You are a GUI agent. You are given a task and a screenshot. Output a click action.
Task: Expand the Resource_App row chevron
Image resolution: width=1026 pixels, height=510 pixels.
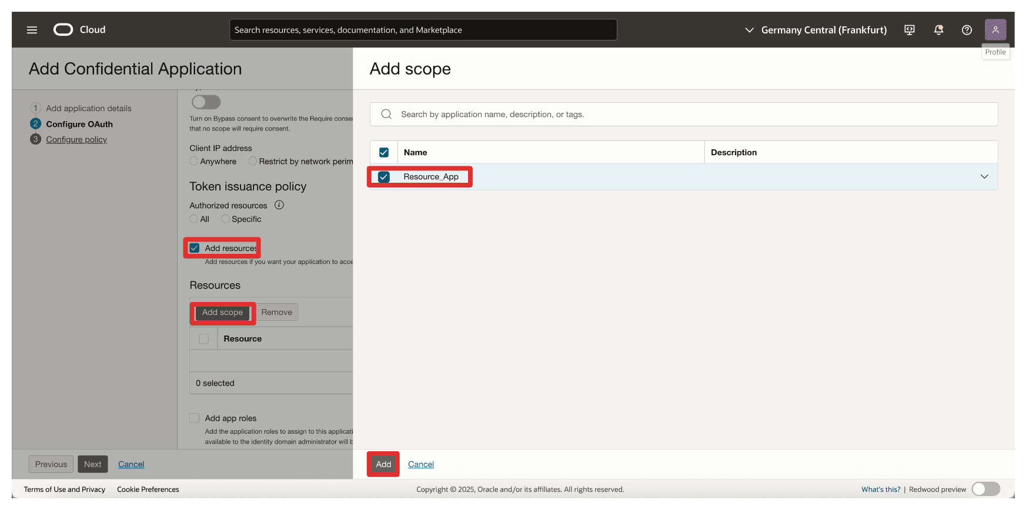[984, 177]
